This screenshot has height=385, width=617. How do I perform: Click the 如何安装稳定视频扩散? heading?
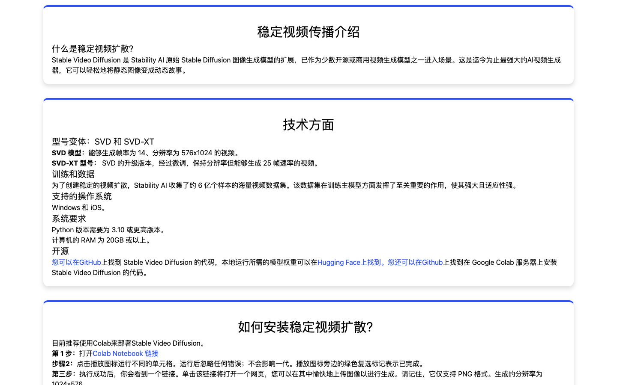click(x=305, y=327)
